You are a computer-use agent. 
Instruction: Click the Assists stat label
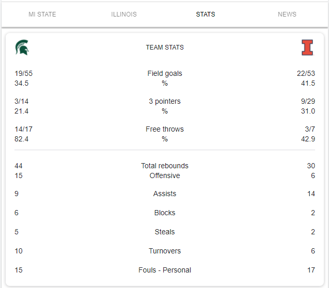(x=165, y=194)
